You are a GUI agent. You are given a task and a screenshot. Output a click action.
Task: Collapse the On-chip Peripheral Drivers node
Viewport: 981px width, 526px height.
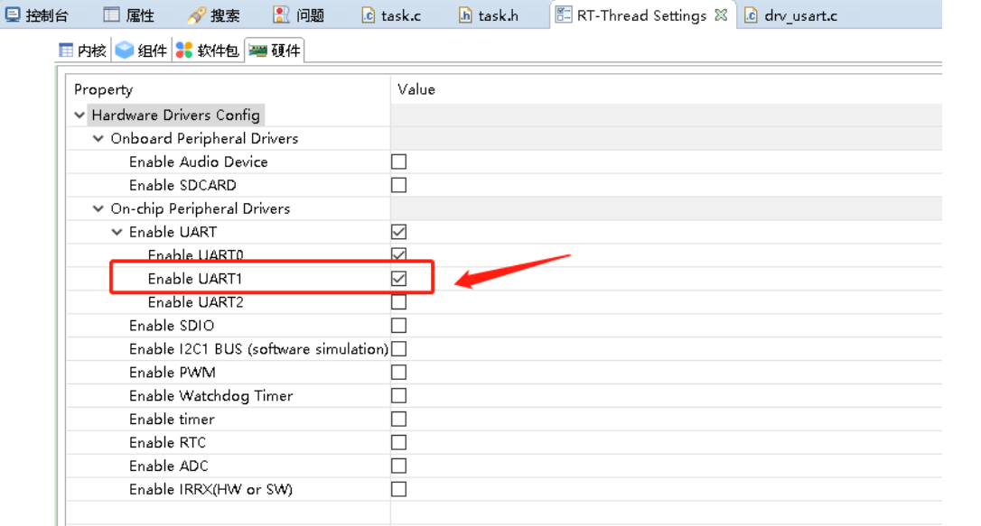(x=98, y=208)
